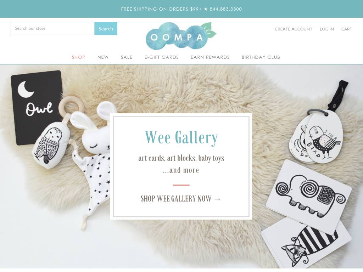Click the free shipping announcement banner

pyautogui.click(x=181, y=9)
